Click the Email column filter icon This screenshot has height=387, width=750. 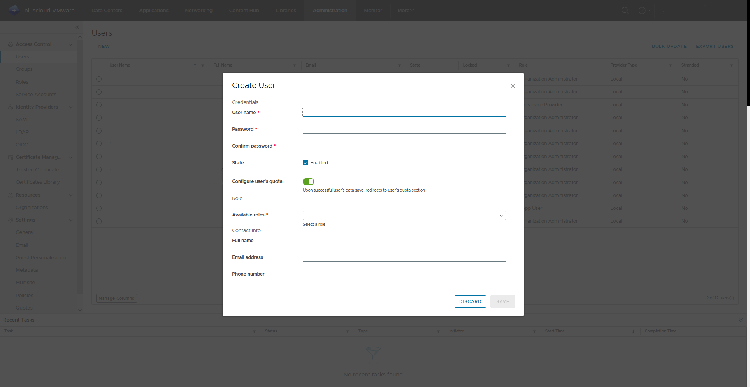(x=399, y=65)
